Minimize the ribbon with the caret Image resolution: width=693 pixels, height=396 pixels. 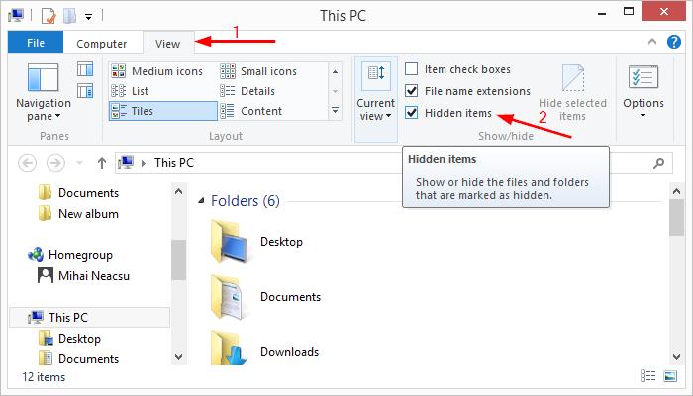tap(651, 42)
